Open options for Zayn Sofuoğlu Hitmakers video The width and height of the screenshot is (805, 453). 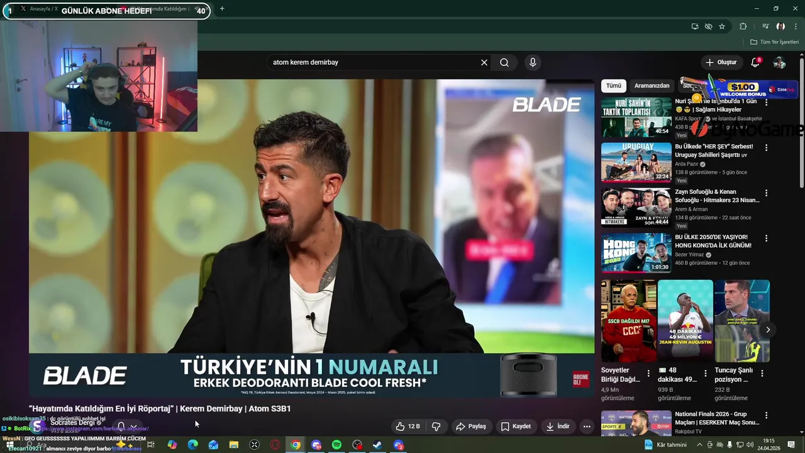click(x=766, y=193)
